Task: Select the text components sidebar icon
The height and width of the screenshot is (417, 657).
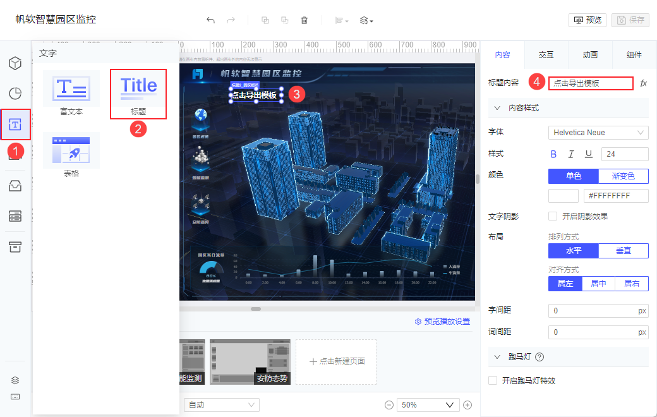Action: [x=15, y=124]
